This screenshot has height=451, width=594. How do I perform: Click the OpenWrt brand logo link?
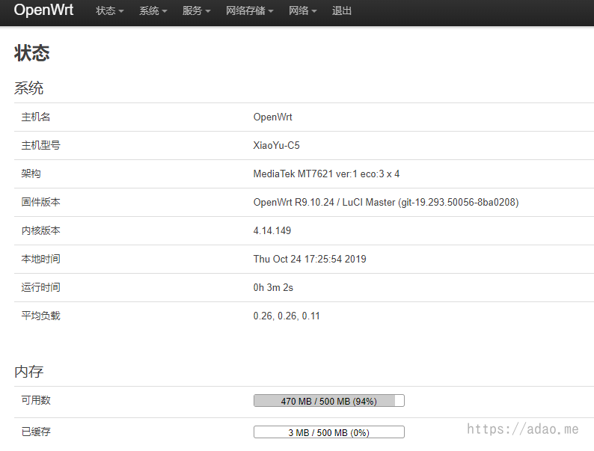43,10
